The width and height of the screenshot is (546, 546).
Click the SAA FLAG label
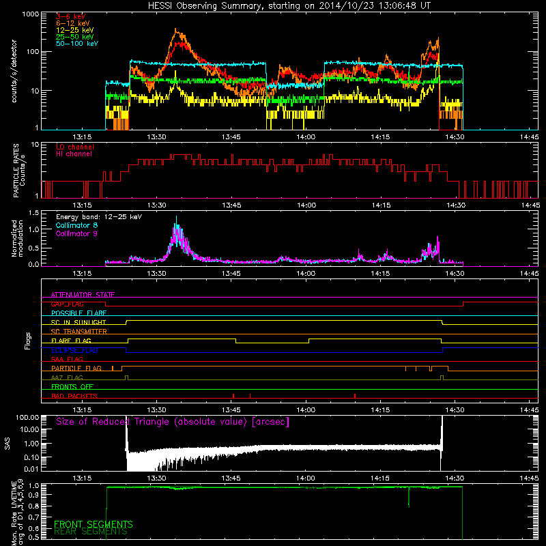tap(67, 359)
